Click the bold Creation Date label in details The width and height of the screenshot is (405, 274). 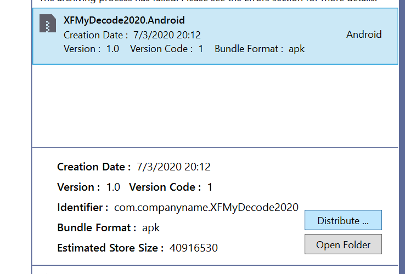click(x=94, y=167)
